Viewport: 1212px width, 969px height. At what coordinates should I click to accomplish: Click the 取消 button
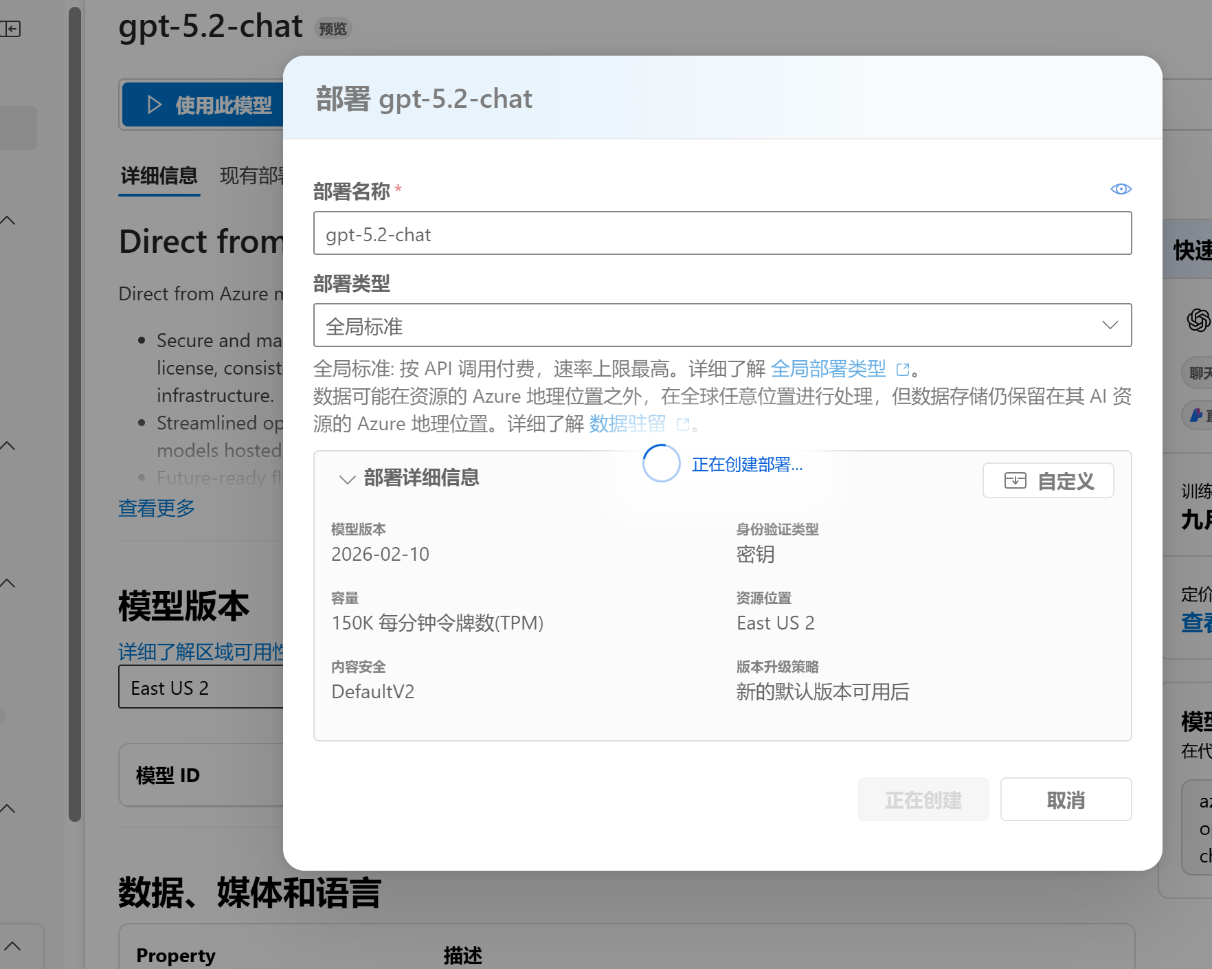tap(1066, 799)
